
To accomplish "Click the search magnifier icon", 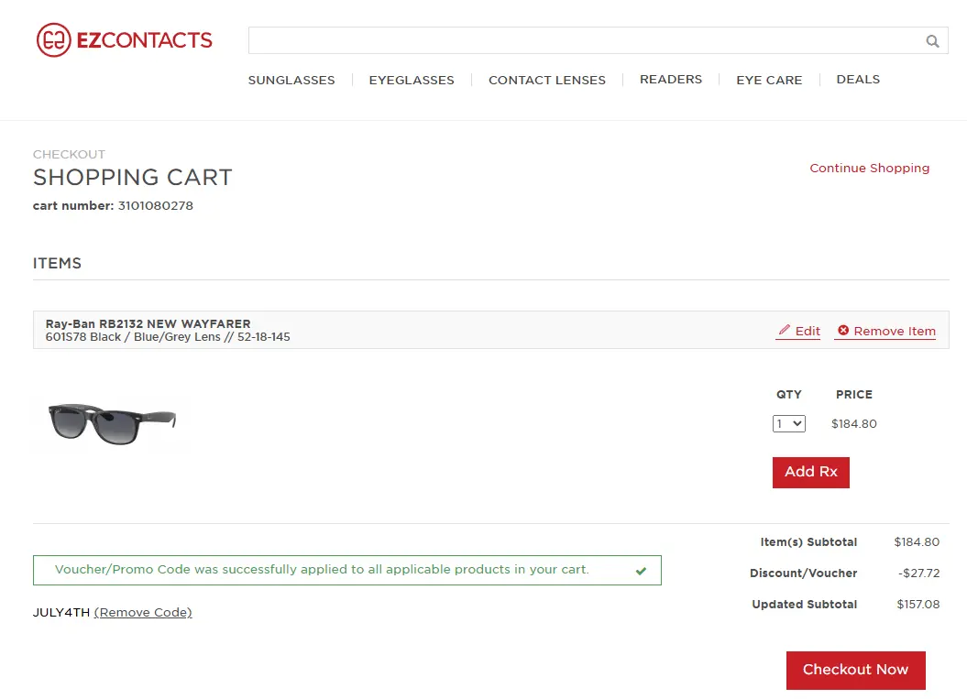I will (932, 41).
